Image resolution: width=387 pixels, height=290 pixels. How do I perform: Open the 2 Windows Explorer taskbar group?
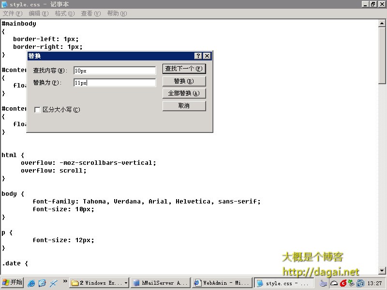(x=99, y=283)
